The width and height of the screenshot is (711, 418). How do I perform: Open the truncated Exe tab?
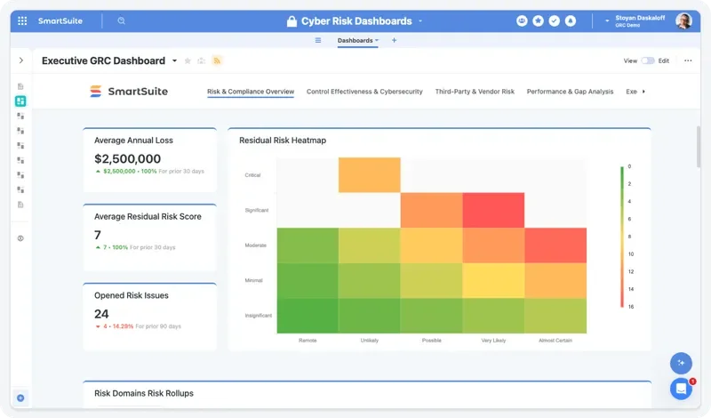(631, 92)
